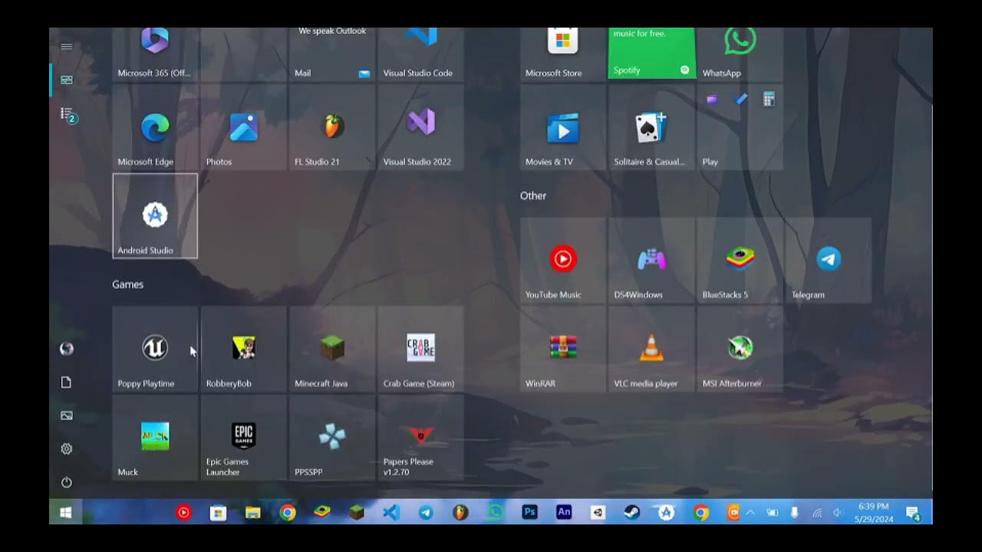Open Steam from the taskbar
982x552 pixels.
coord(632,513)
